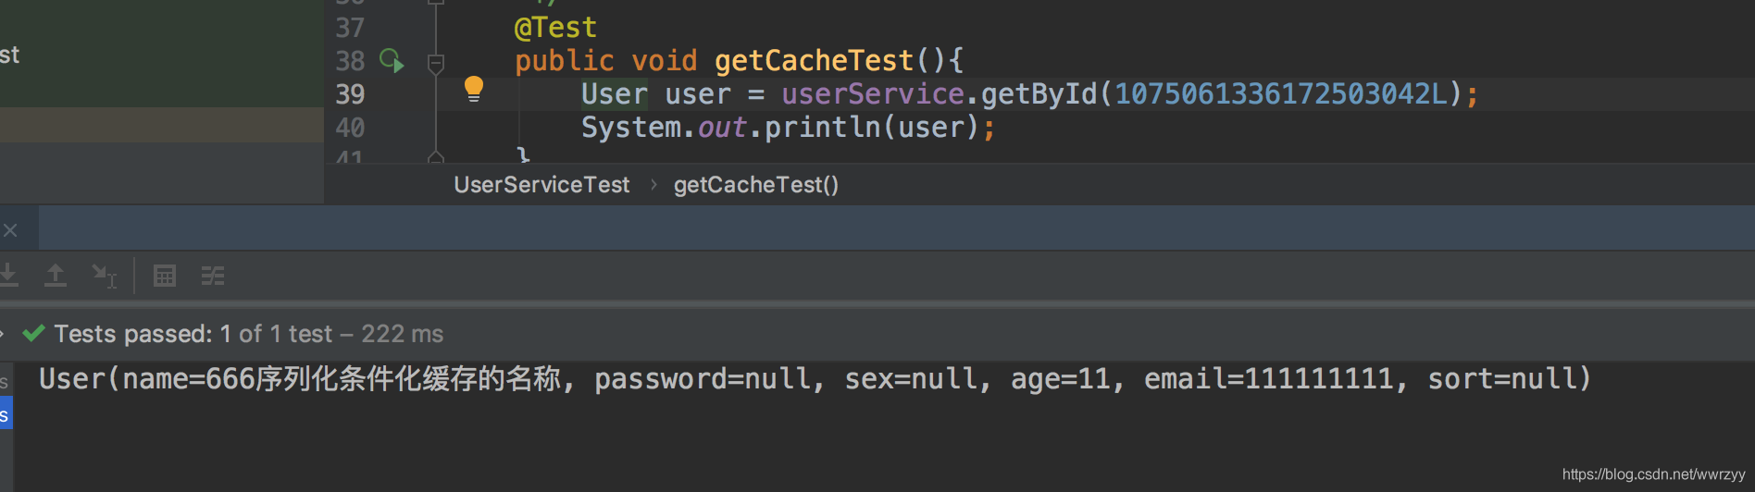Click the User(name=666...) console output line
Screen dimensions: 1755x492
pos(815,378)
